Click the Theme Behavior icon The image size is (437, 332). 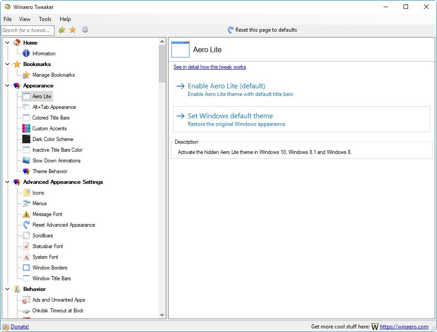pyautogui.click(x=26, y=171)
